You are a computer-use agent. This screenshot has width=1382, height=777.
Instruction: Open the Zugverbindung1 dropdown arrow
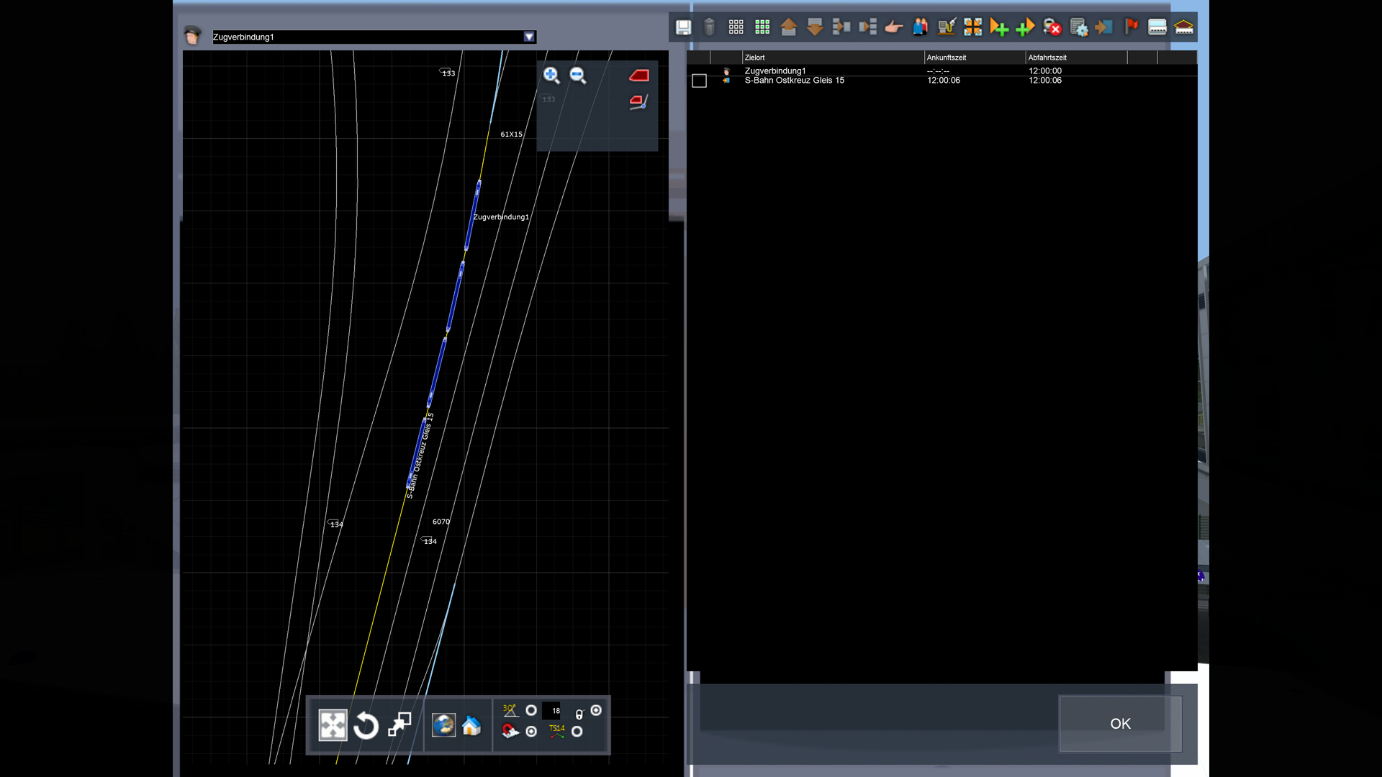(x=529, y=37)
